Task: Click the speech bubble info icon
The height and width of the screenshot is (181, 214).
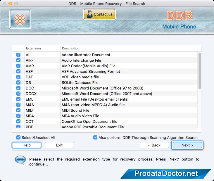Action: [20, 160]
